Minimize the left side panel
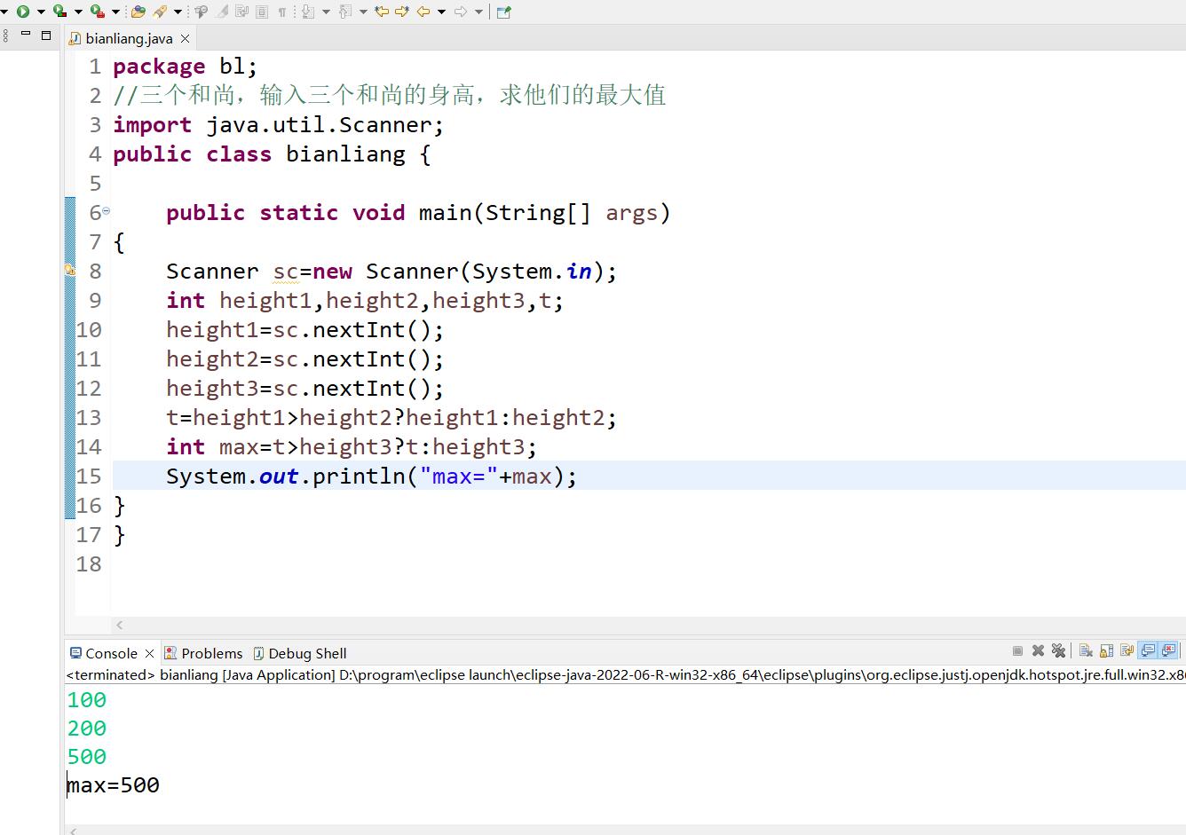 pos(26,35)
